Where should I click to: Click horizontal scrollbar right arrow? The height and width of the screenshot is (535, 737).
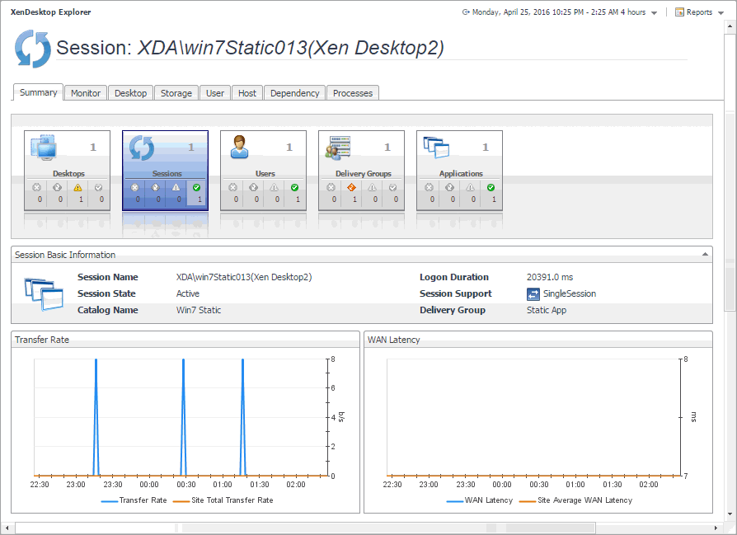[716, 528]
